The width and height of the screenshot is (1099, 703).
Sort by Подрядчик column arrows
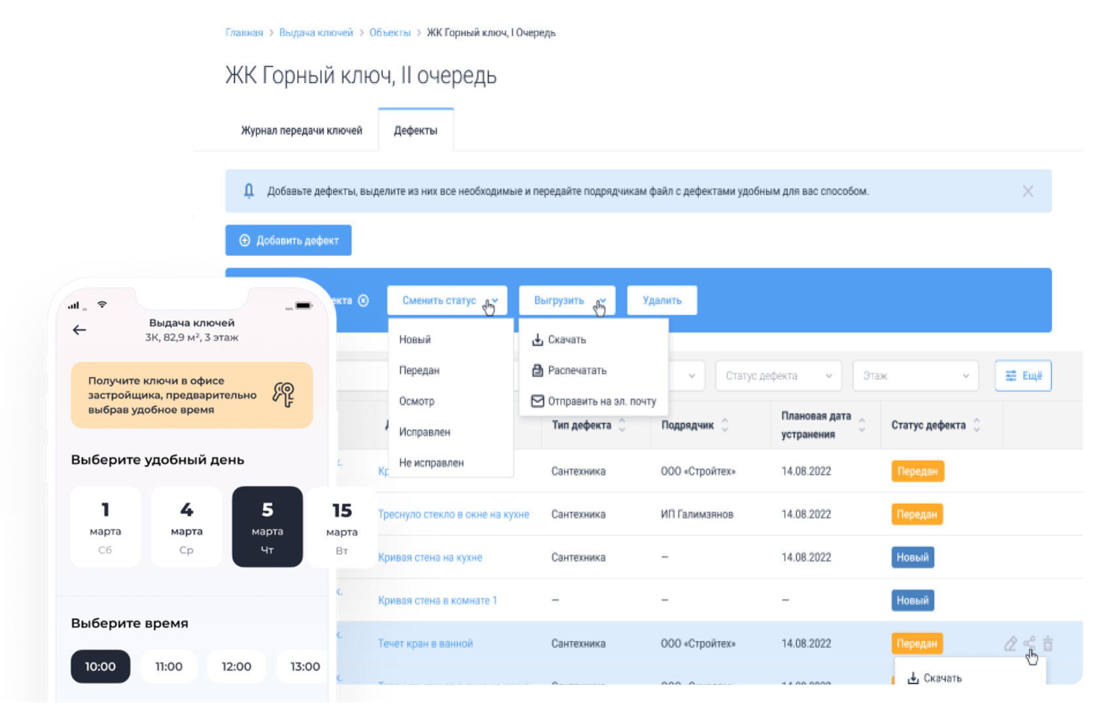pos(725,425)
